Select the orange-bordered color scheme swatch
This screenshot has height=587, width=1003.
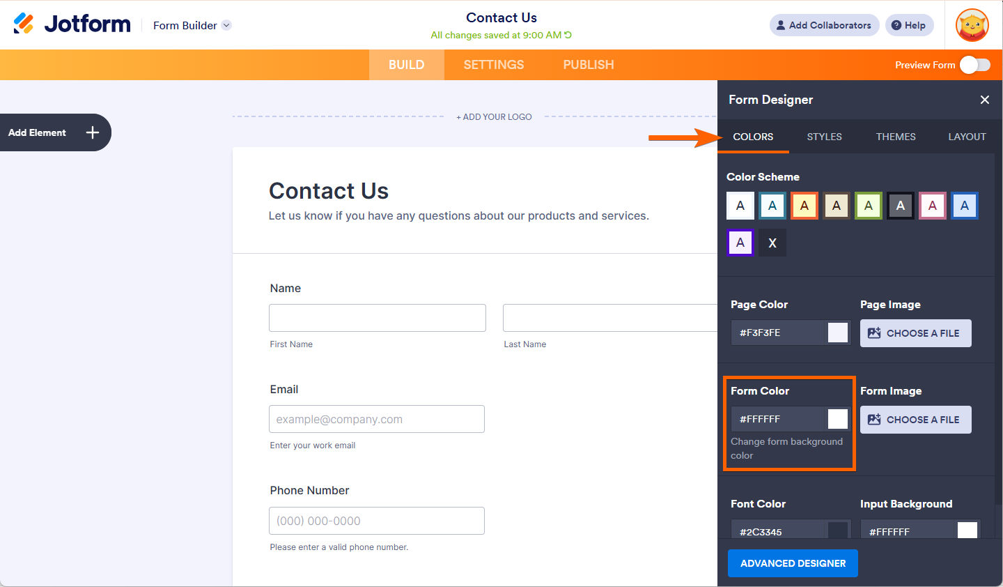[804, 206]
